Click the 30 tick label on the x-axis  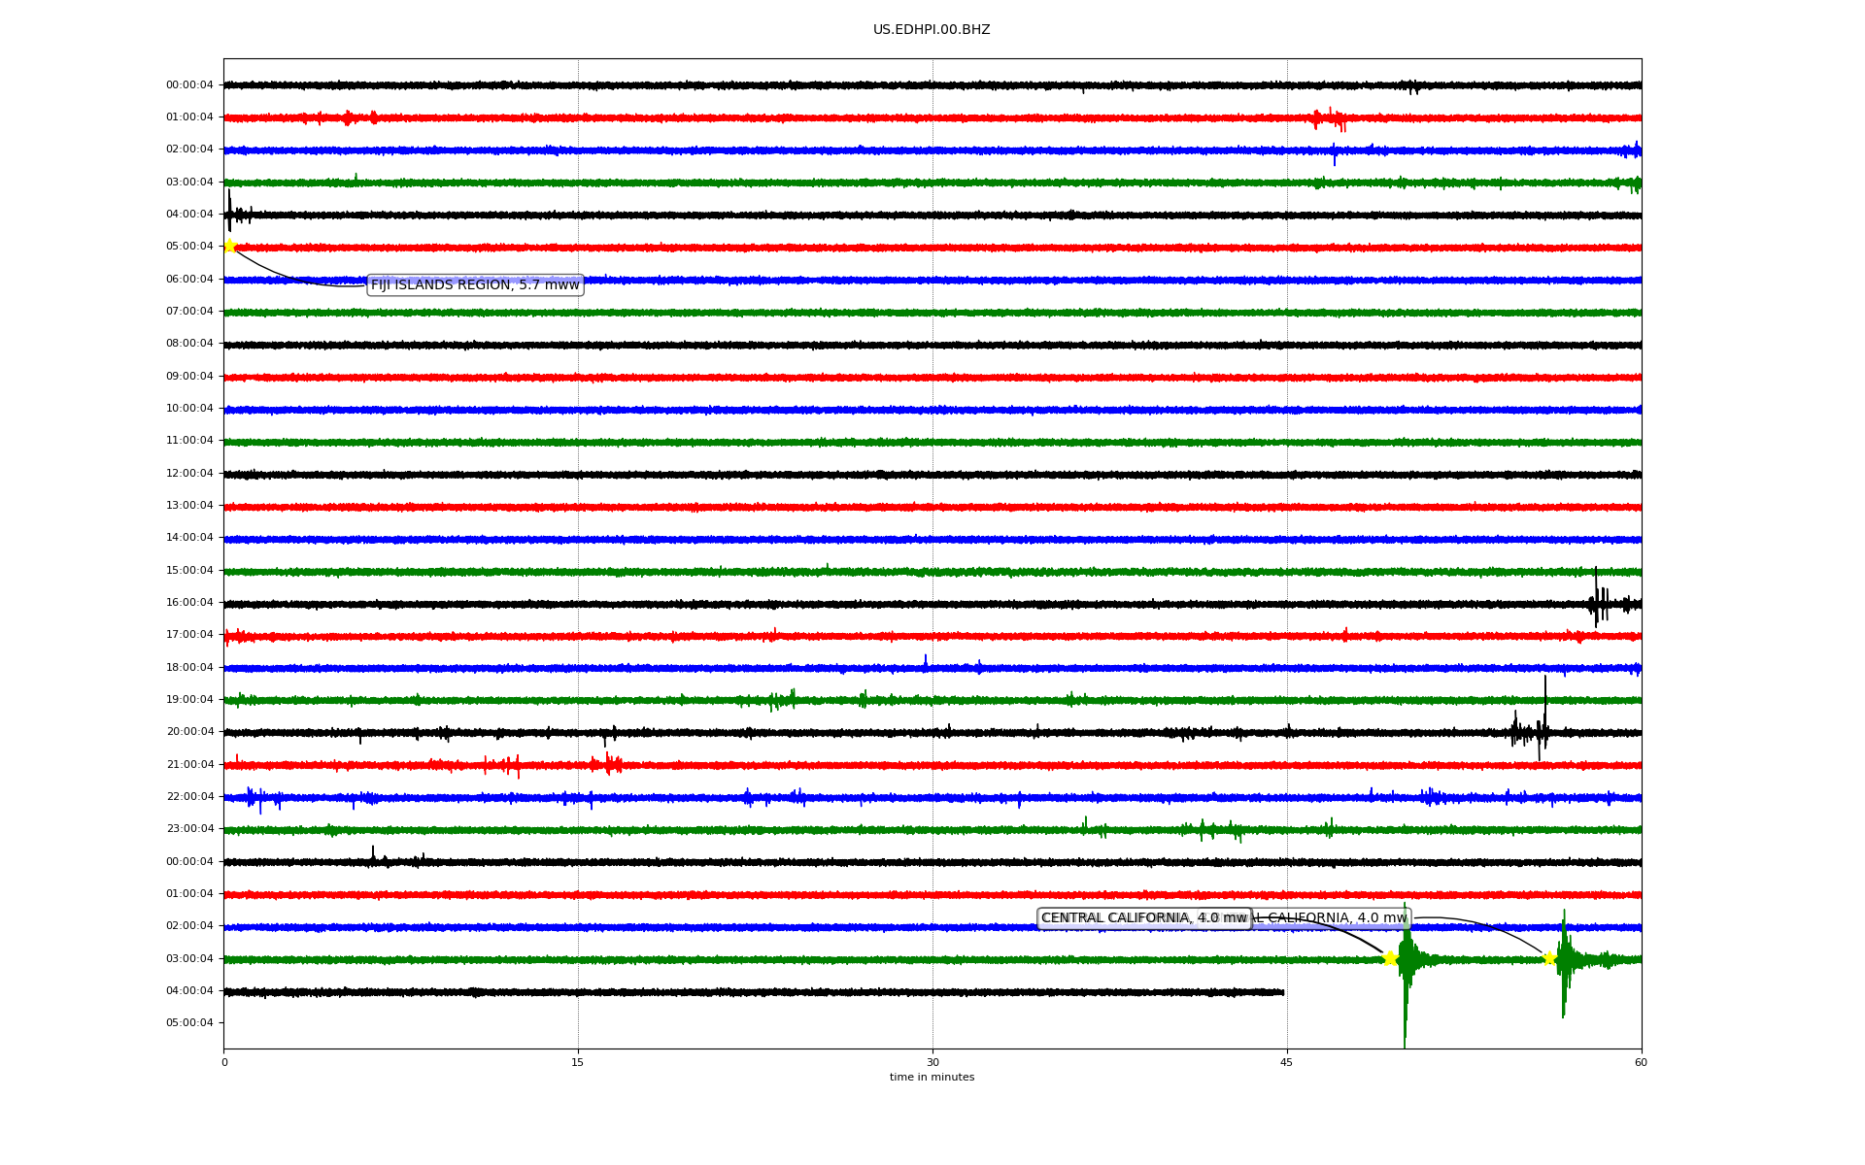932,1062
